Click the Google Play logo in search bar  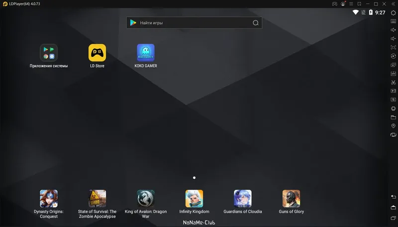pos(133,23)
